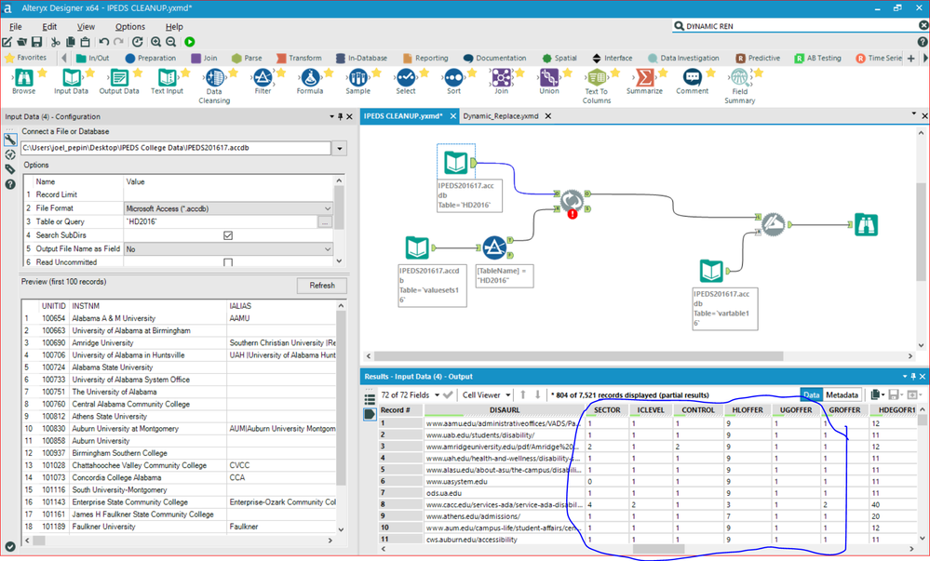Image resolution: width=930 pixels, height=561 pixels.
Task: Click the canvas horizontal scrollbar
Action: click(x=578, y=355)
